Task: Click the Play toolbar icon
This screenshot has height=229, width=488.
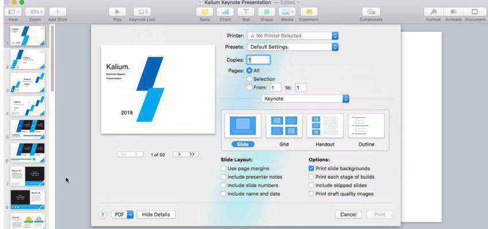Action: 117,12
